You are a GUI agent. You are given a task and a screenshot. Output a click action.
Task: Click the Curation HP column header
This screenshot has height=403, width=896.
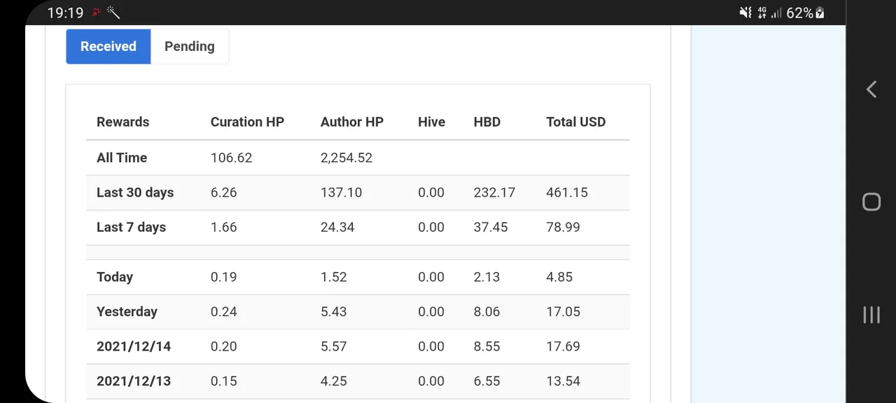[x=247, y=122]
